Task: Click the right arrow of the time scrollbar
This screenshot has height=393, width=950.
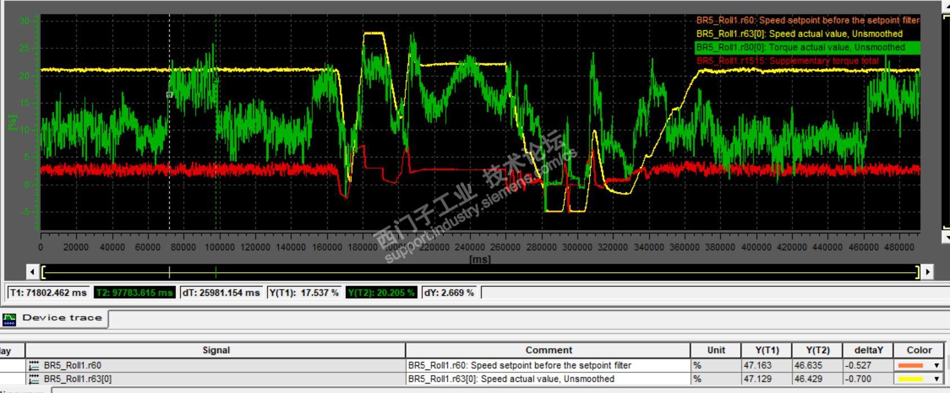Action: pos(927,273)
